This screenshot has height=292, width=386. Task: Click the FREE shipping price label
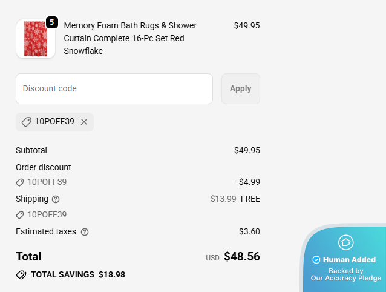[250, 199]
